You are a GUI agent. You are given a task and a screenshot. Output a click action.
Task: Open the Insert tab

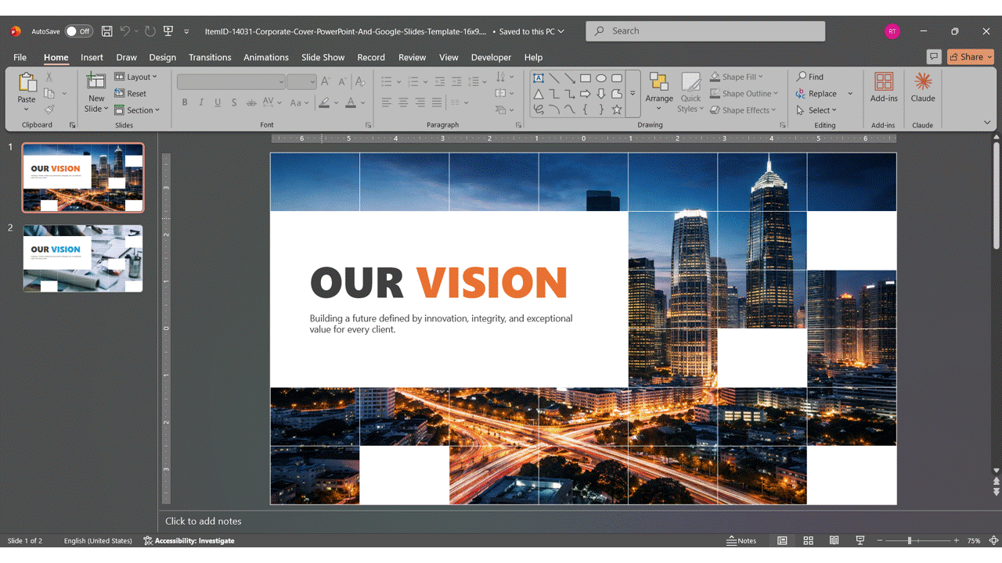pyautogui.click(x=92, y=57)
